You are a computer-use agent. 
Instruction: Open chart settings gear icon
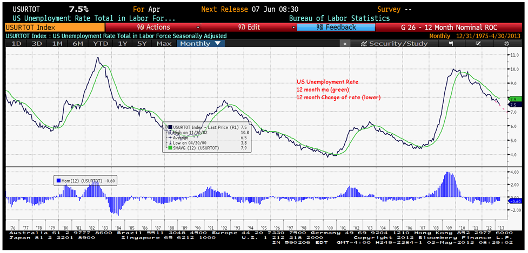click(506, 43)
